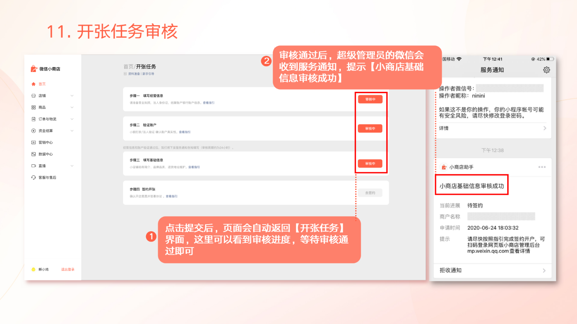
Task: Expand the 直播 submenu chevron
Action: pos(72,166)
